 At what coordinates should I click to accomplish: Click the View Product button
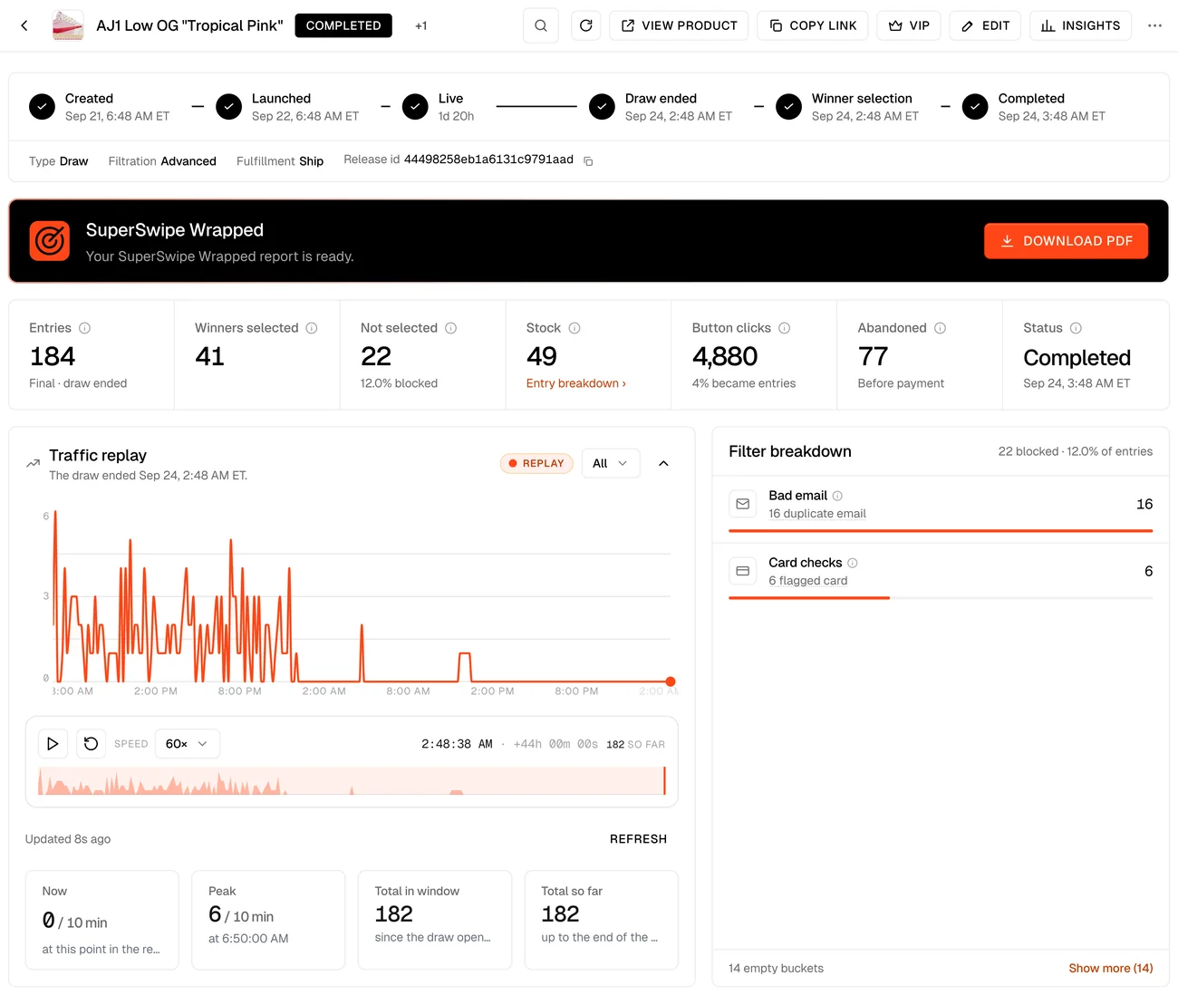click(679, 25)
